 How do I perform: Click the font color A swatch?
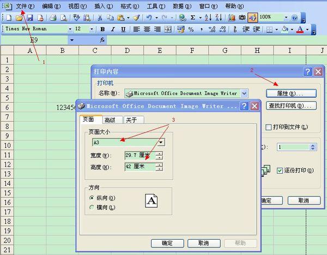tap(300, 29)
